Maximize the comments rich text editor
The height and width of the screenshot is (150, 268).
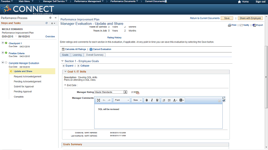coord(99,100)
